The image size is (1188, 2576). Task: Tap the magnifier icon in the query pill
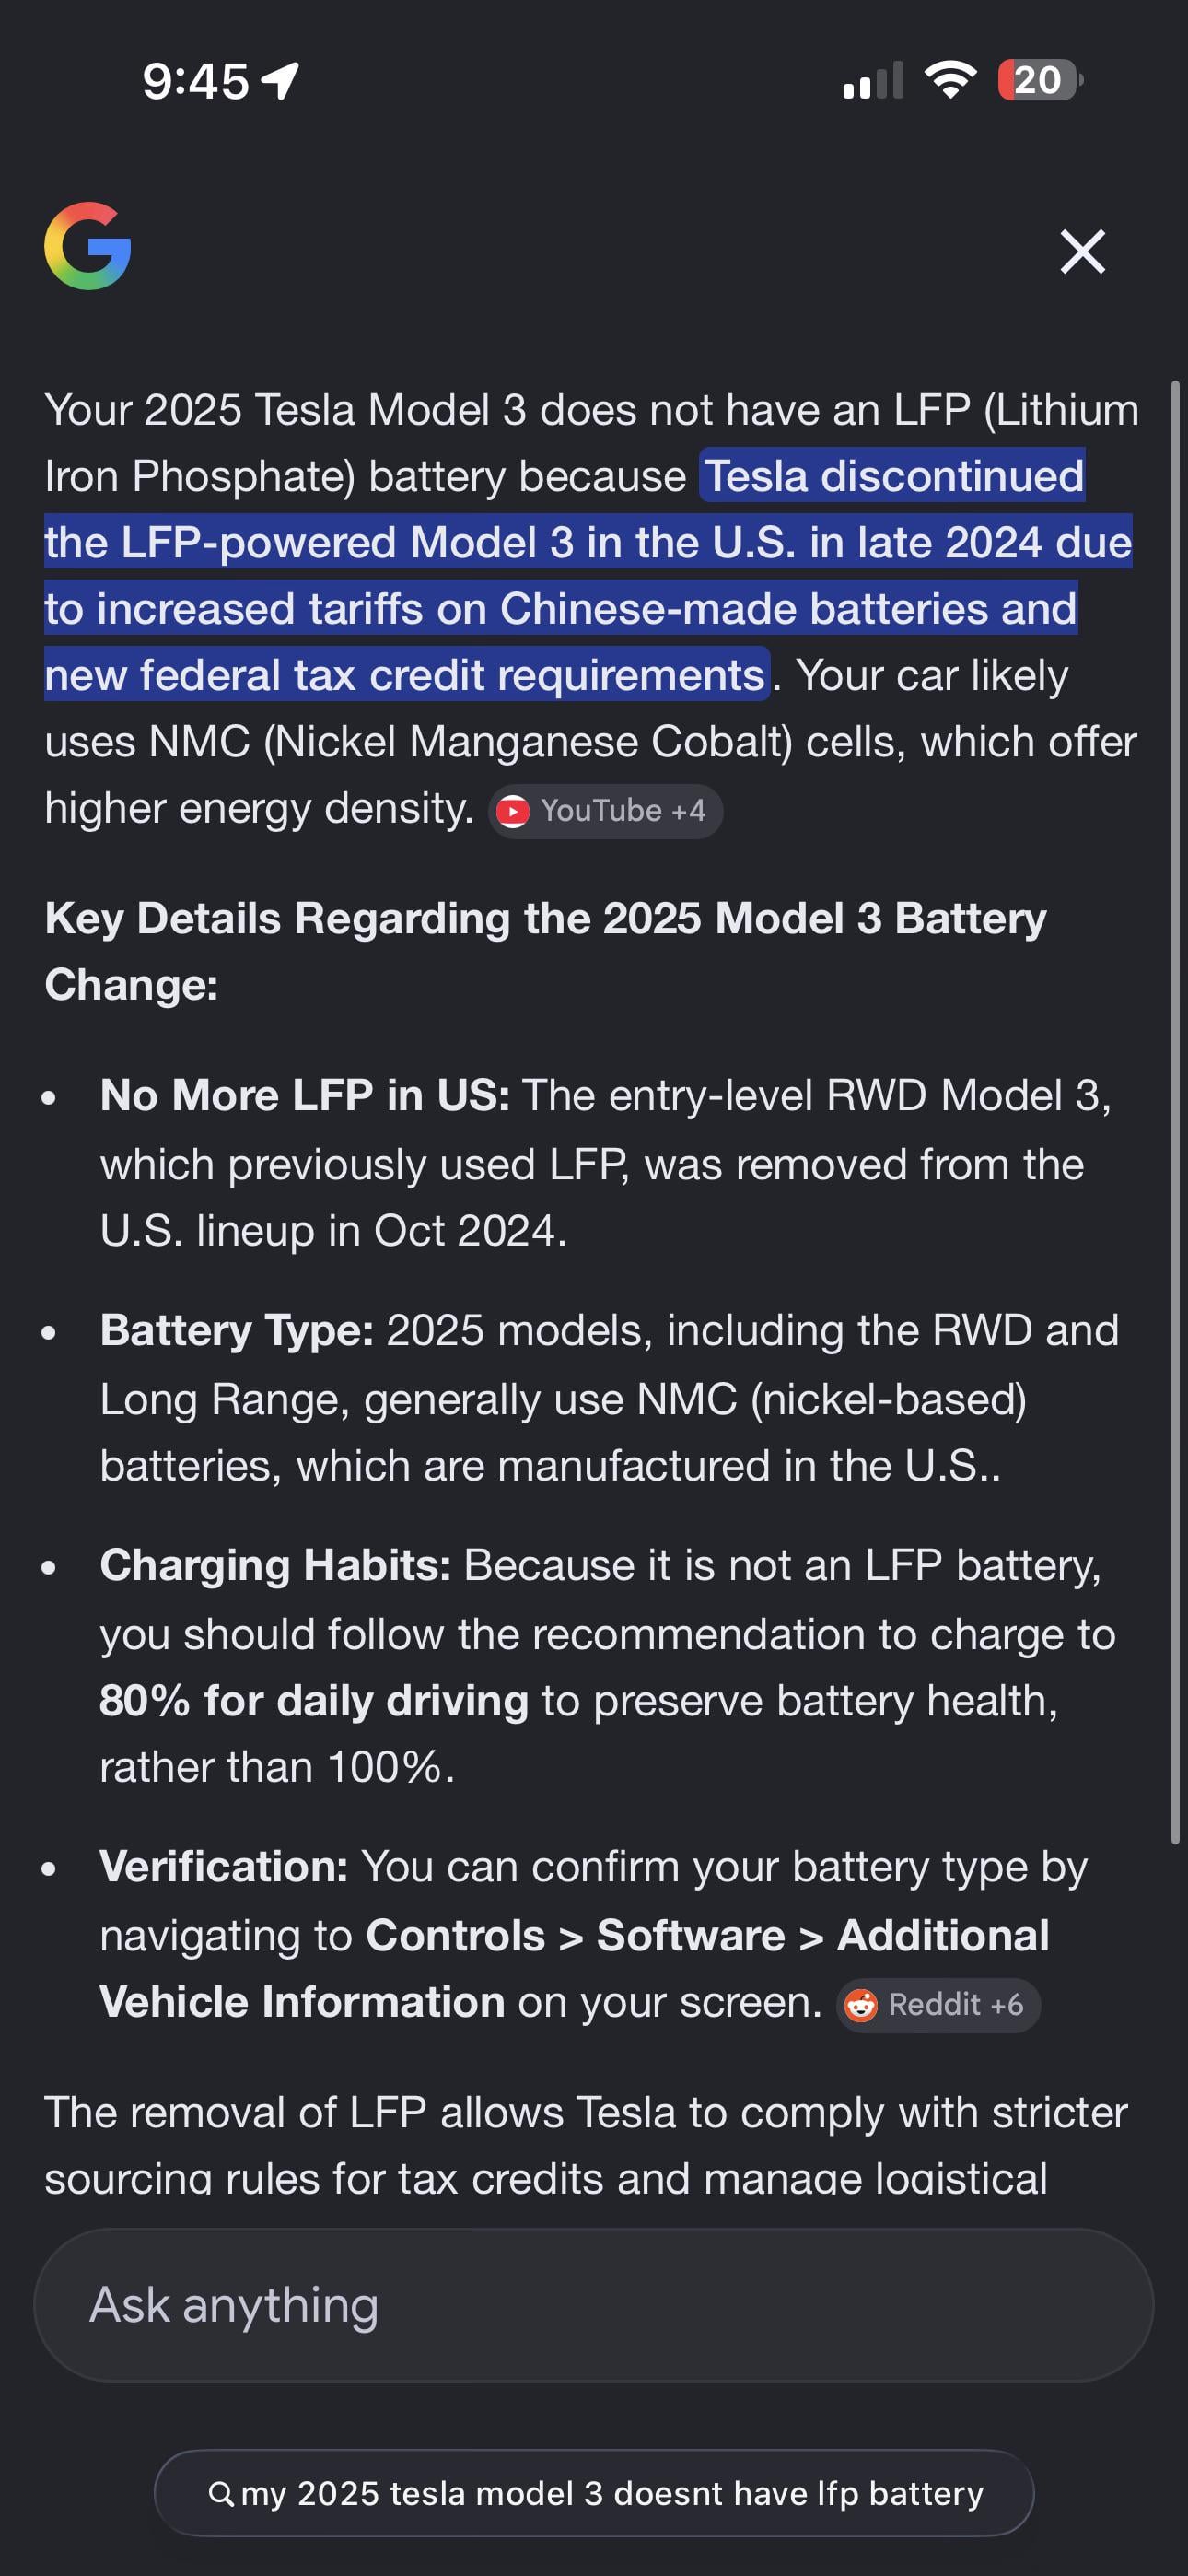(x=221, y=2493)
